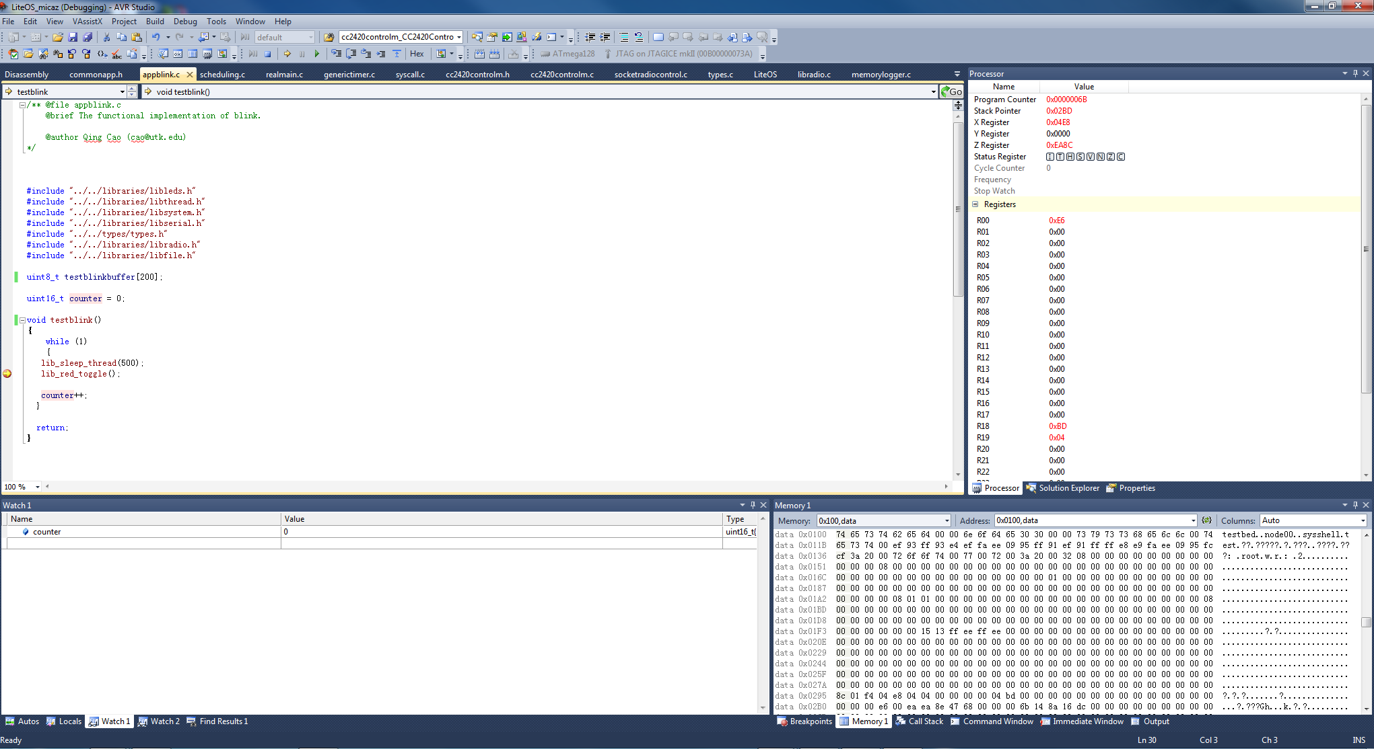
Task: Open the void testblink() function dropdown
Action: coord(934,92)
